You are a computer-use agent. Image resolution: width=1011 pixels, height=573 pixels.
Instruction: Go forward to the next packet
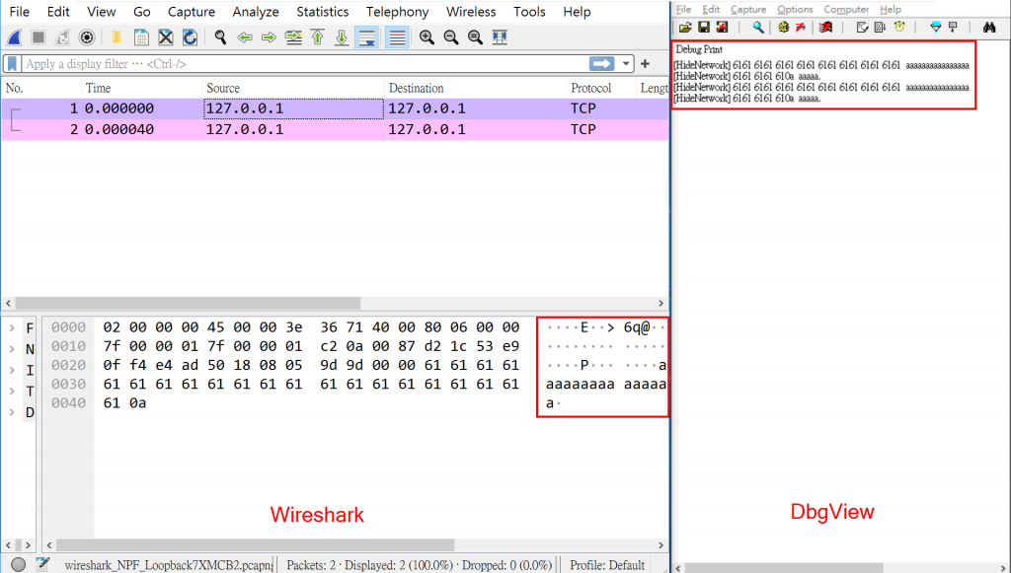(x=269, y=37)
